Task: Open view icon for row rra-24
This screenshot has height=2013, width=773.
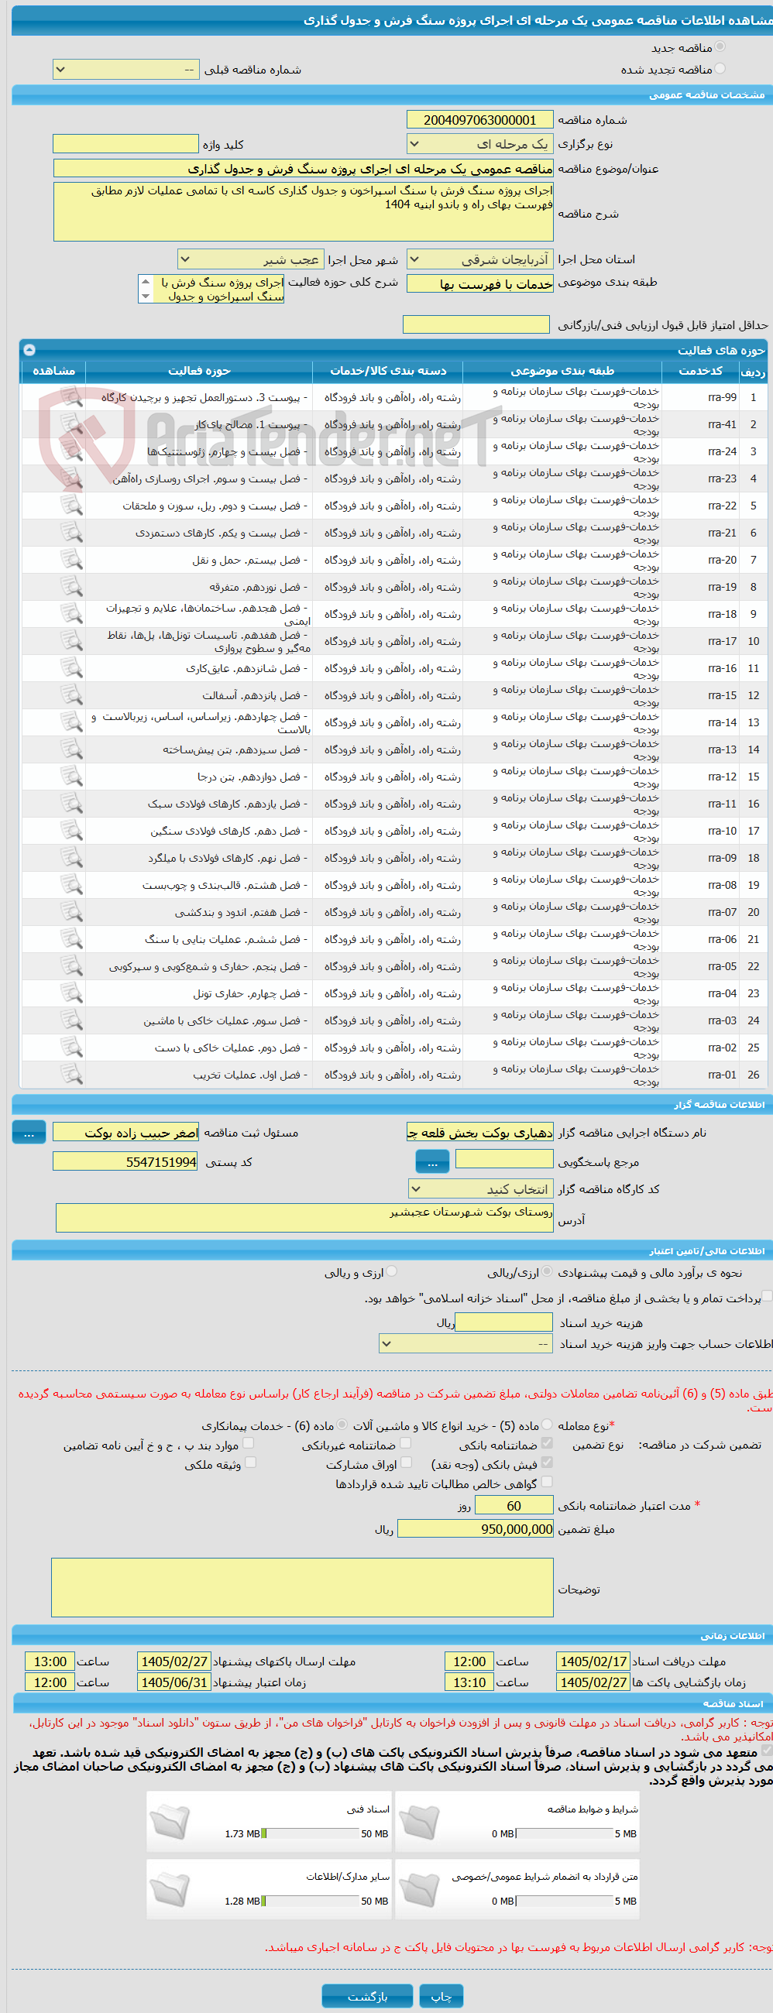Action: [71, 451]
